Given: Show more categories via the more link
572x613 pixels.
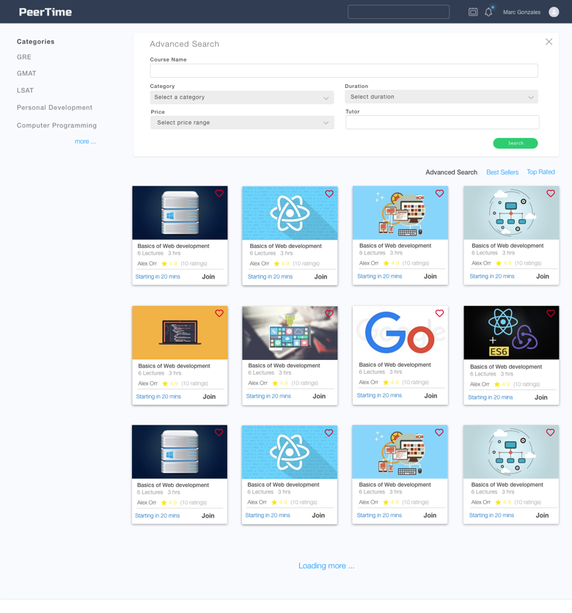Looking at the screenshot, I should [85, 142].
